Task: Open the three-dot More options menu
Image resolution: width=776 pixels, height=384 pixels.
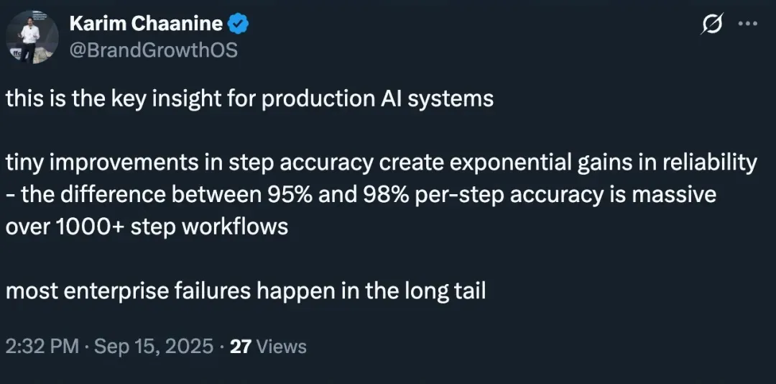Action: click(748, 24)
